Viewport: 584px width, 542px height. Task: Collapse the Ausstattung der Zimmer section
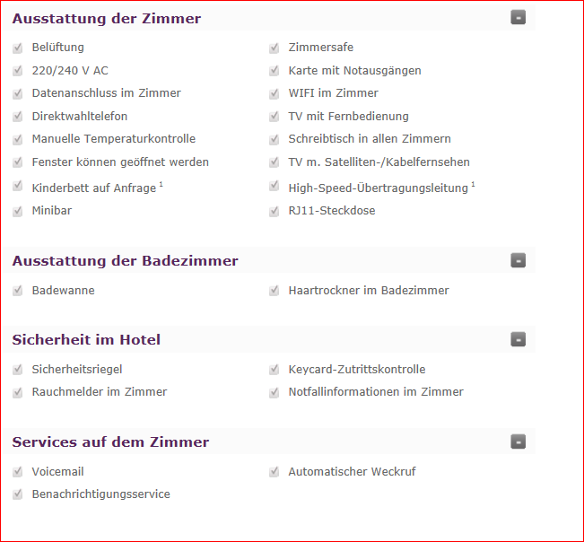click(519, 17)
